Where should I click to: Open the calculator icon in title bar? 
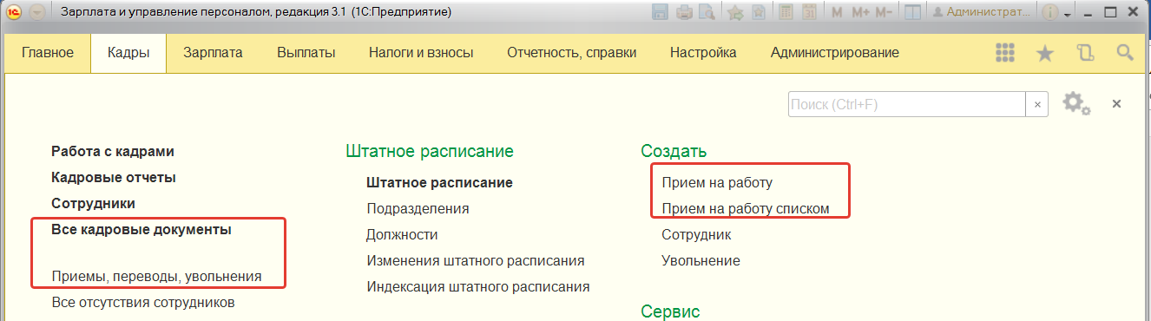[786, 12]
